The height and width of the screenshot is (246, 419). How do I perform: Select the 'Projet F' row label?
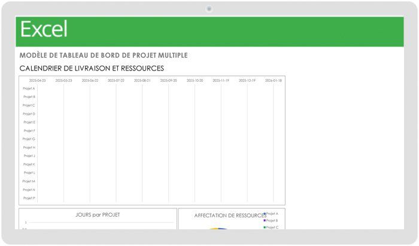pyautogui.click(x=29, y=131)
